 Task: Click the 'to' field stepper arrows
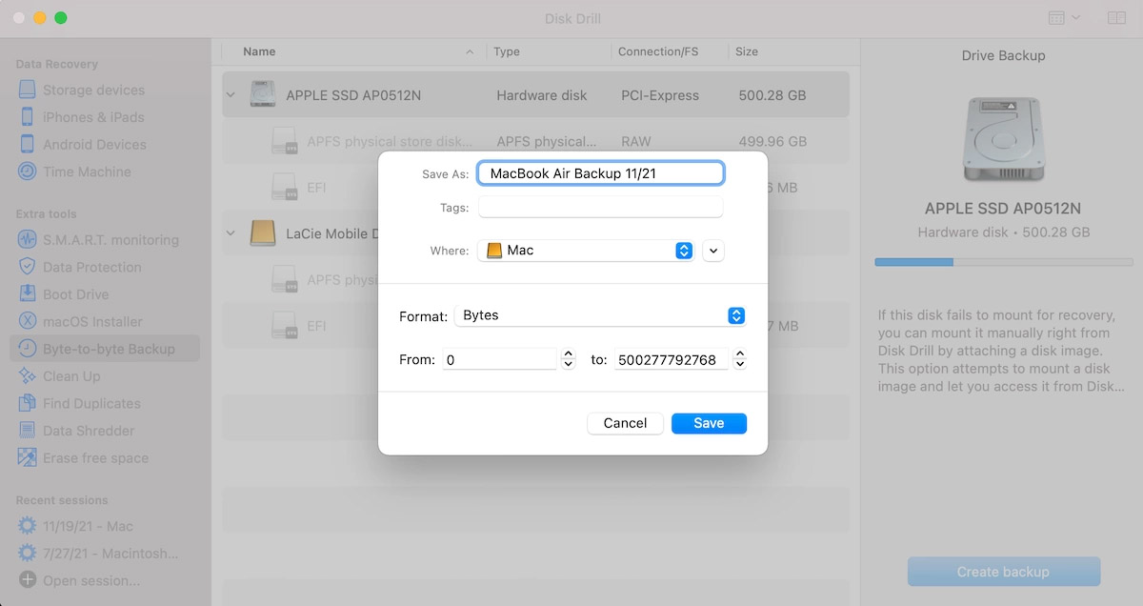740,359
